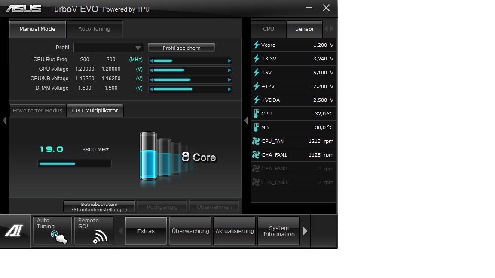Screen dimensions: 495x278
Task: Select the CPU-Multiplikator tab
Action: (95, 111)
